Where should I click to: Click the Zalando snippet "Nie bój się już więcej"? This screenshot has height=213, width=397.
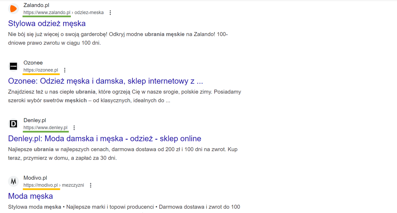118,39
